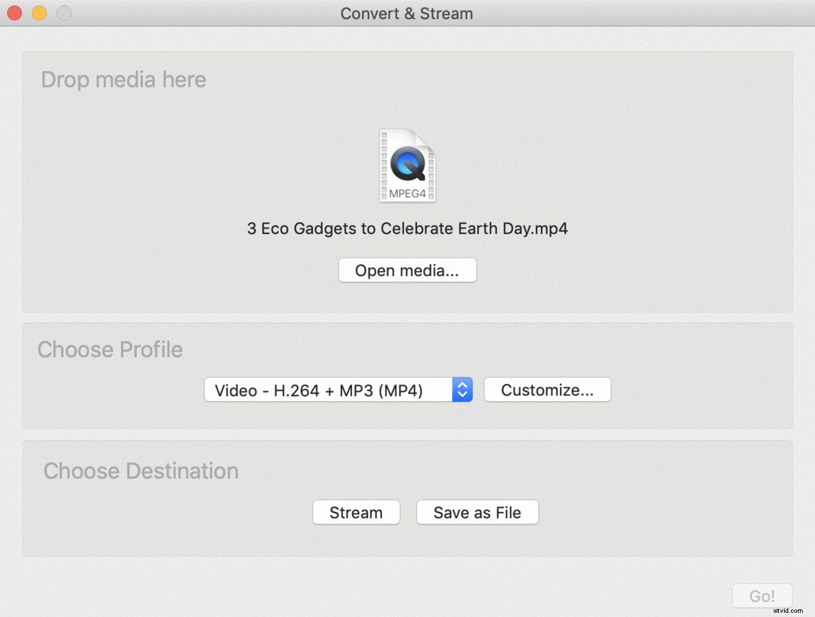Screen dimensions: 815x617
Task: Choose Save as File for output
Action: click(477, 512)
